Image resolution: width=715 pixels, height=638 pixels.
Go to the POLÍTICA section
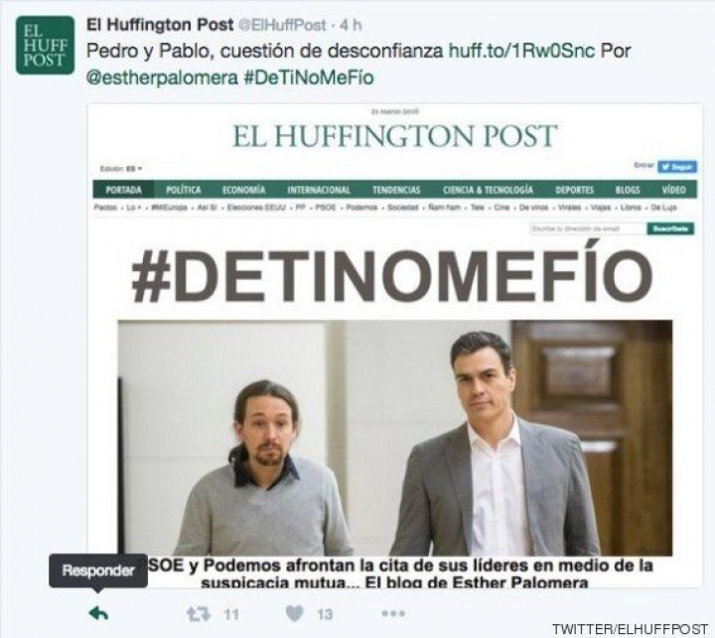tap(184, 190)
